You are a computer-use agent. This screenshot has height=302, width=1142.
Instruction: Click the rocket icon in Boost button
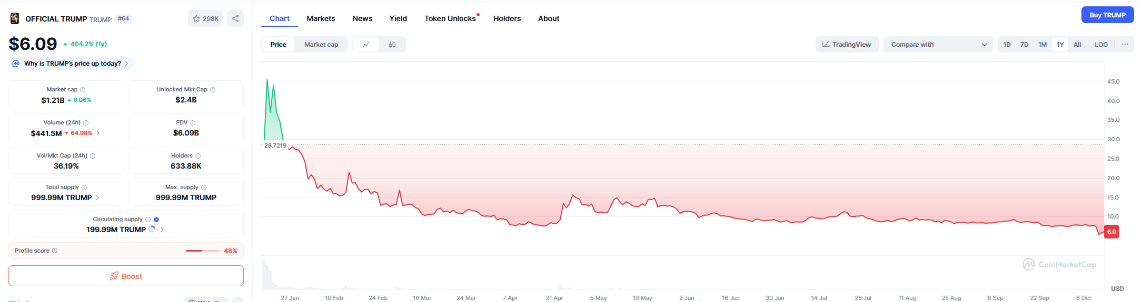pyautogui.click(x=114, y=276)
